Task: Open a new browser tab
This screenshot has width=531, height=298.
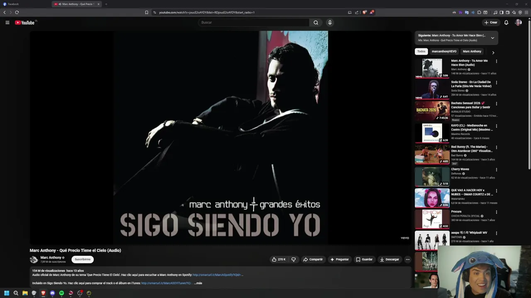Action: click(x=106, y=4)
